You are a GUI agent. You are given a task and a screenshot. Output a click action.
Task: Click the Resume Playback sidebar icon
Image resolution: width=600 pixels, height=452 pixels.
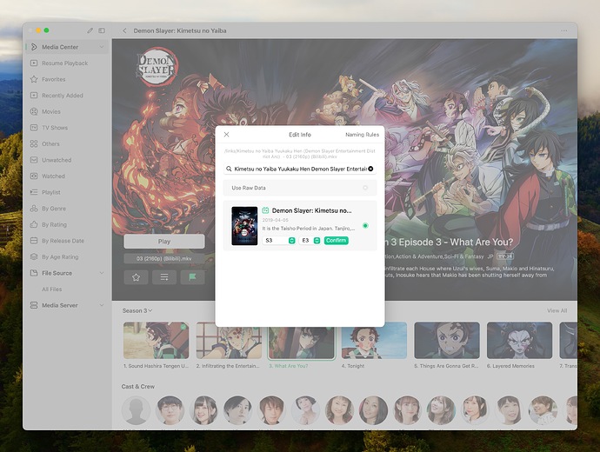tap(34, 63)
